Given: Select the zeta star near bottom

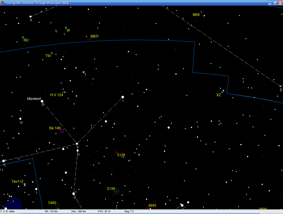Looking at the screenshot, I should 74,194.
